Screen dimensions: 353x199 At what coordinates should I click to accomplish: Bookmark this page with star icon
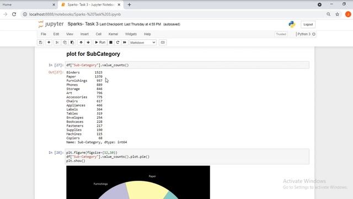click(x=337, y=14)
